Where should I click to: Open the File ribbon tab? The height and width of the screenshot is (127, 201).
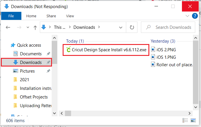click(x=11, y=16)
